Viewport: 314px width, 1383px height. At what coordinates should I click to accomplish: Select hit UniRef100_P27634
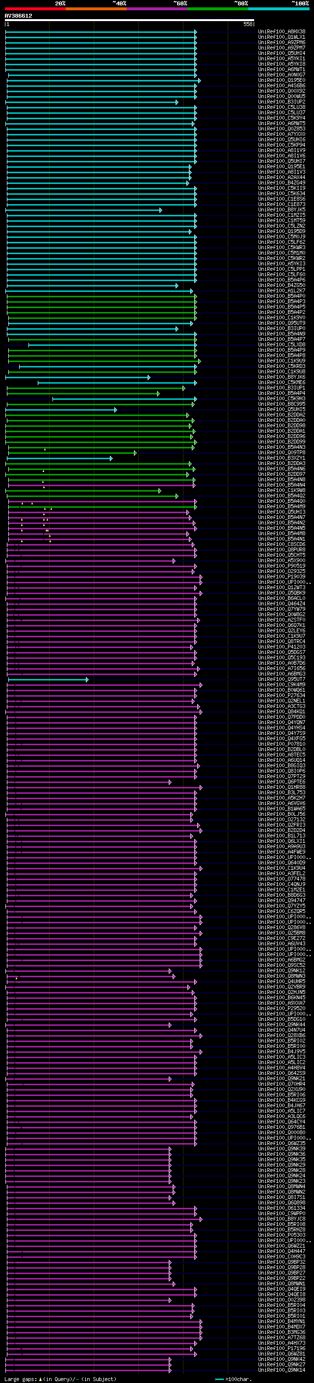coord(282,695)
